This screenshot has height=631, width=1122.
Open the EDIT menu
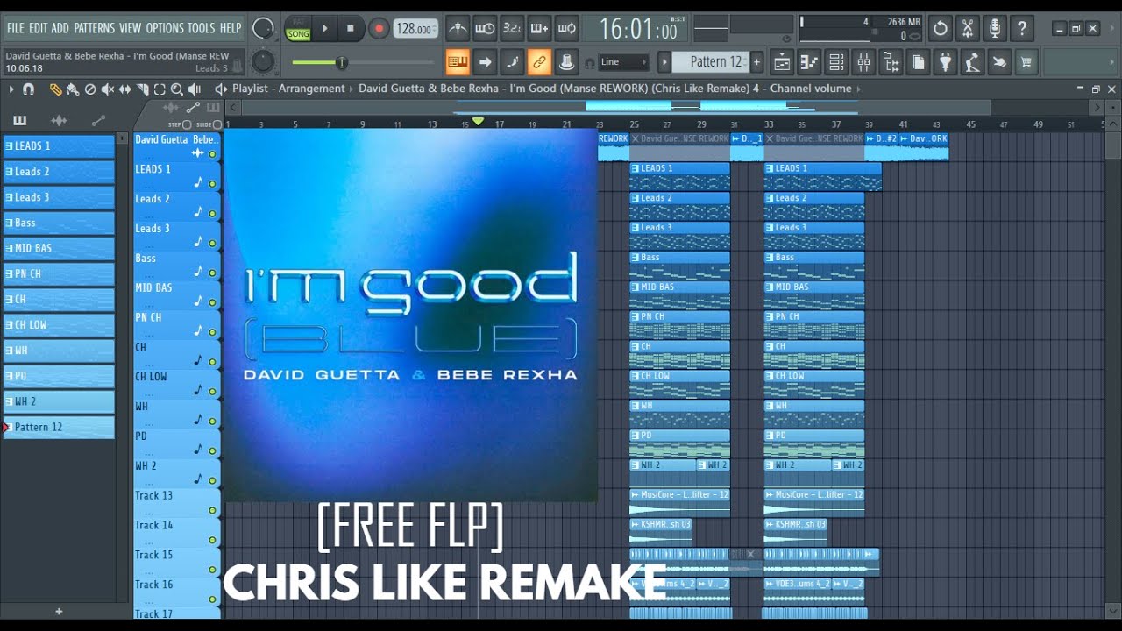(x=38, y=28)
